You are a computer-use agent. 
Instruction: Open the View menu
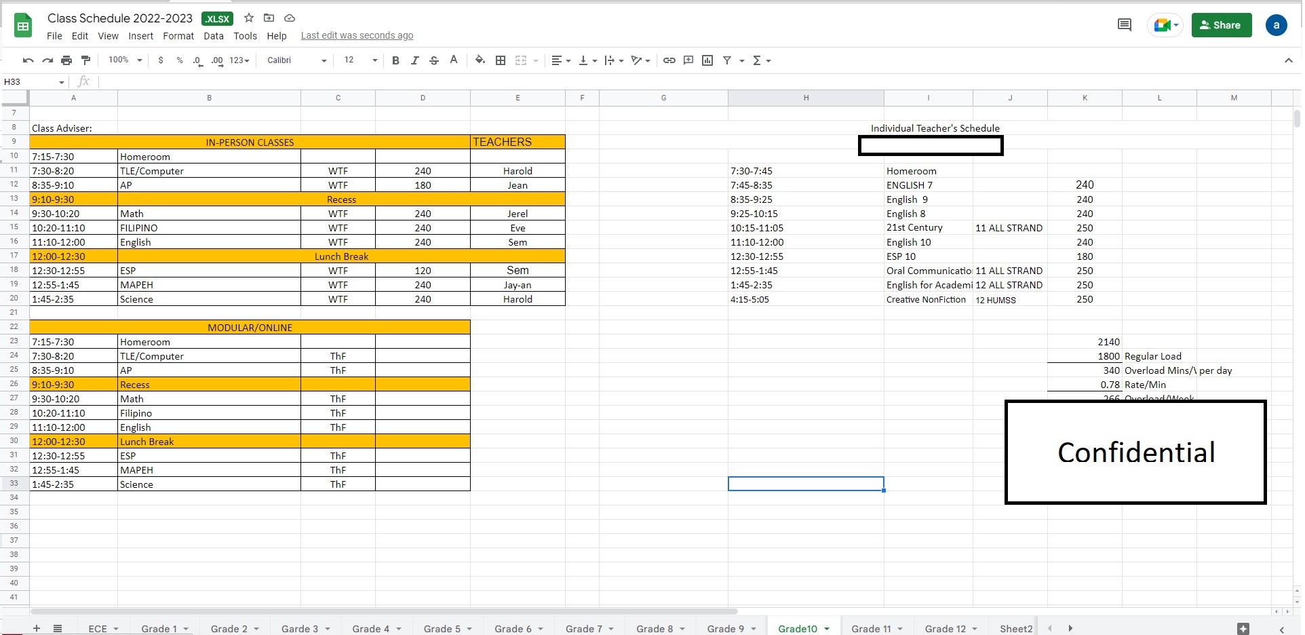coord(108,36)
